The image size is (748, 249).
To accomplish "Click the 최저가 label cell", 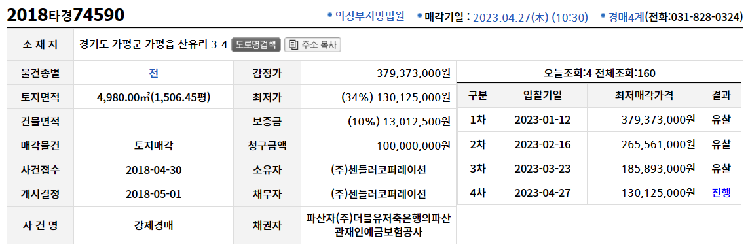I will [267, 97].
